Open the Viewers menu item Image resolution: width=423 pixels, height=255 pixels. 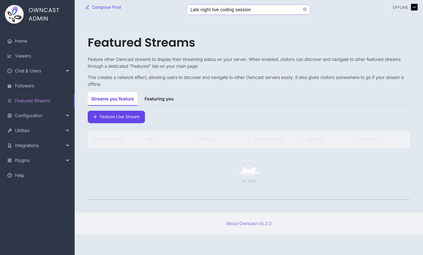click(x=37, y=56)
